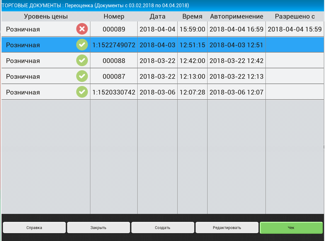Click the auto-apply value 2018-04-04 16:59
The image size is (325, 241).
click(x=237, y=29)
